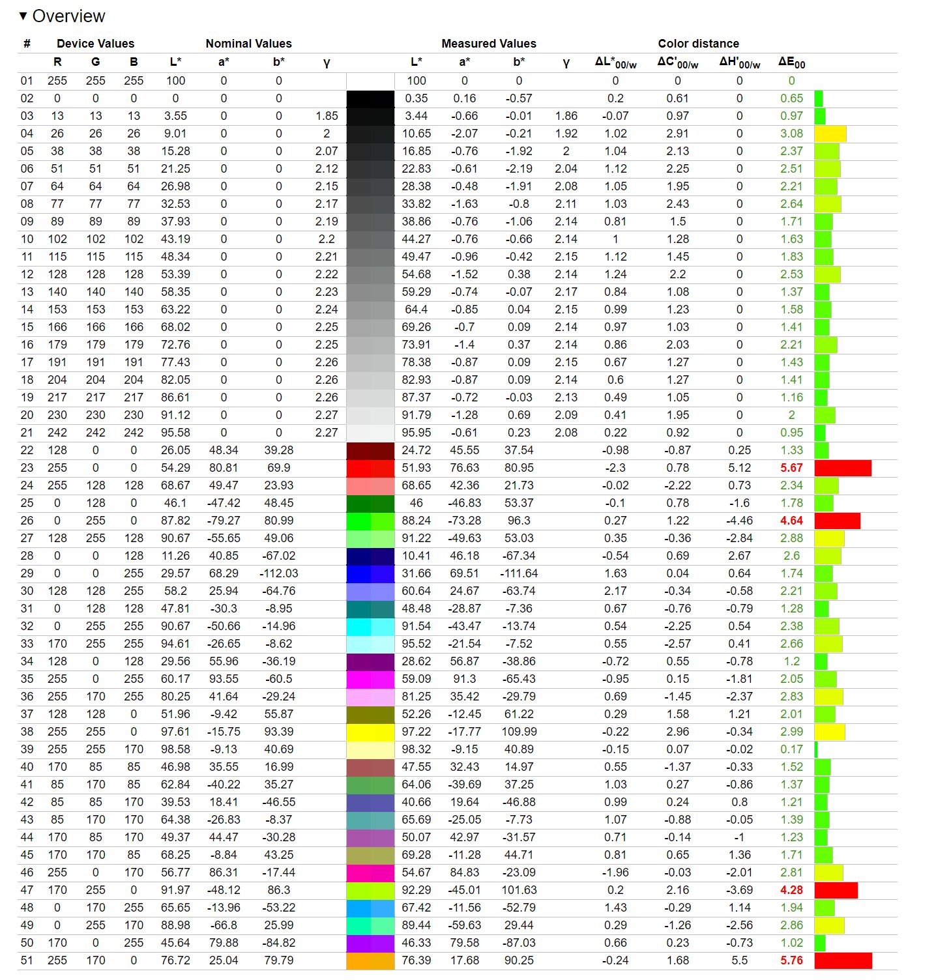Click the red ΔE bar for row 51
The width and height of the screenshot is (936, 980).
pos(843,960)
